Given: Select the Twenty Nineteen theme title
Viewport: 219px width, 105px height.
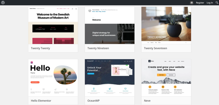Looking at the screenshot, I should 98,48.
